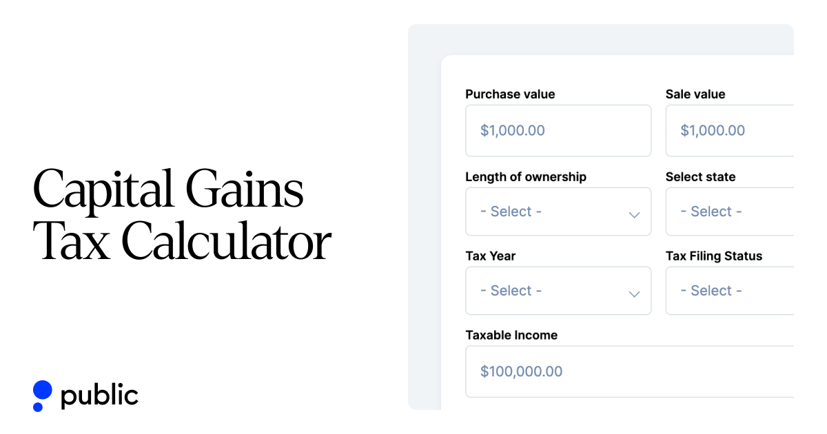Select the Taxable Income input box

pyautogui.click(x=629, y=371)
